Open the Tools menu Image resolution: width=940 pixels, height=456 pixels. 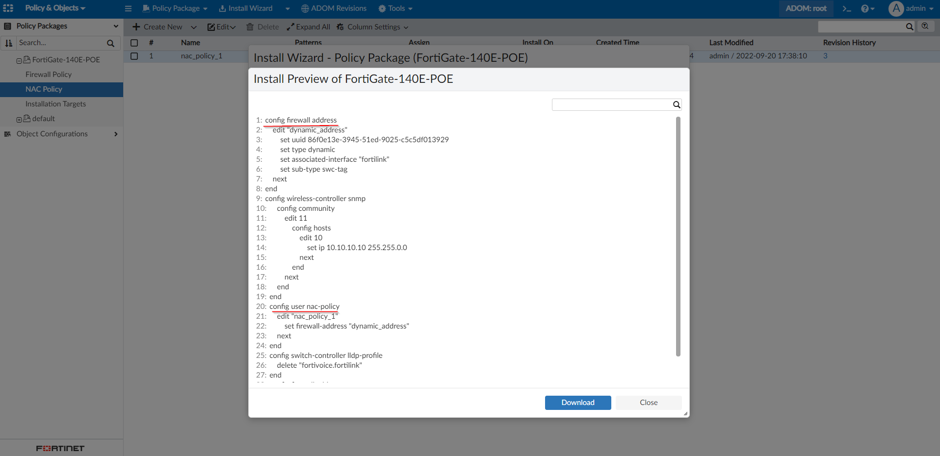click(x=395, y=8)
